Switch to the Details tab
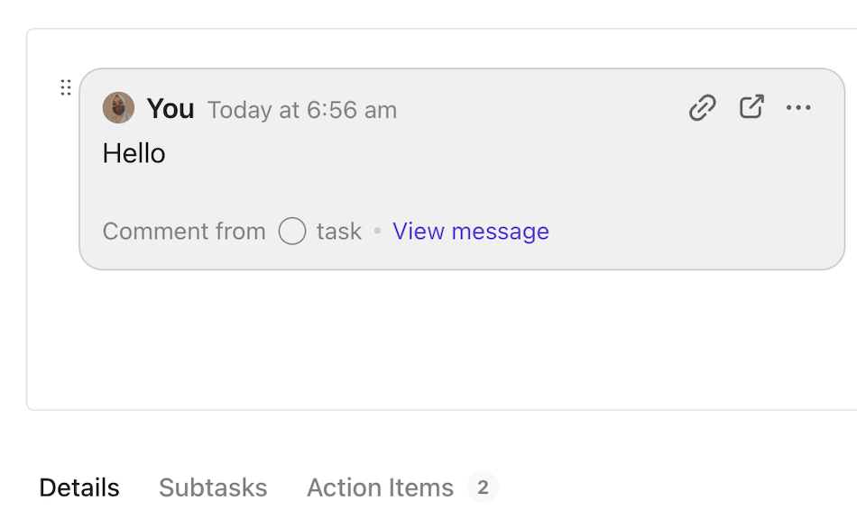The image size is (857, 519). click(x=79, y=487)
